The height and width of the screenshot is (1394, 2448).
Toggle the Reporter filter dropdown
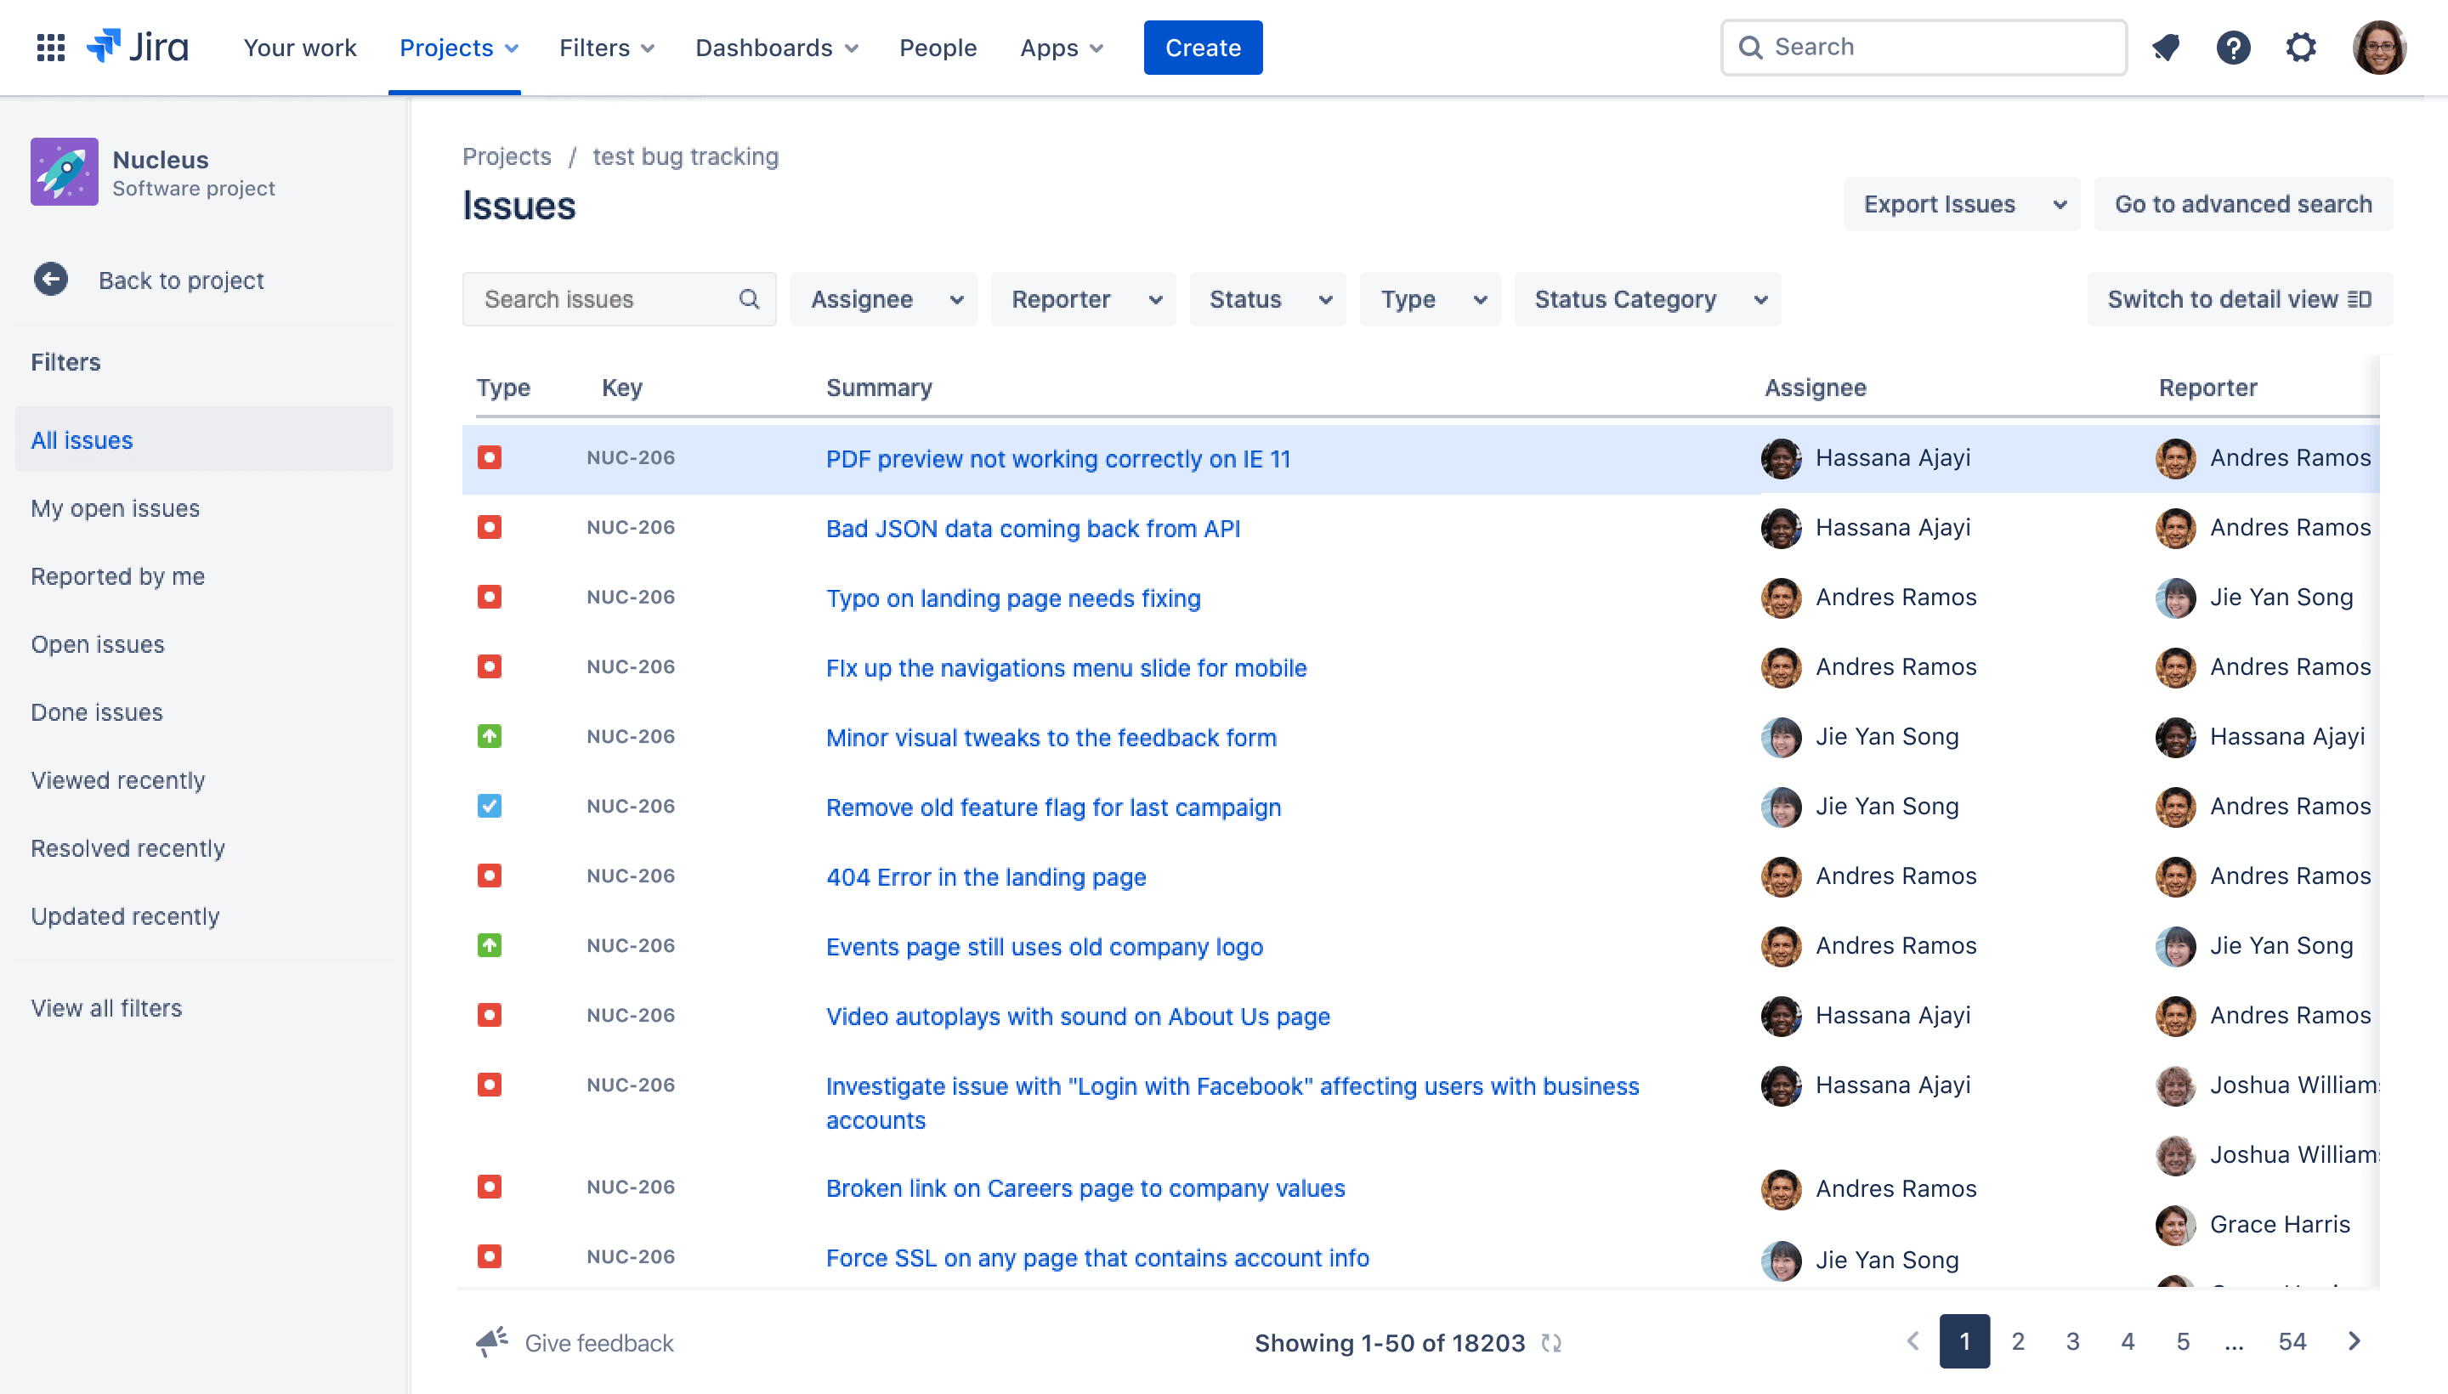1083,299
